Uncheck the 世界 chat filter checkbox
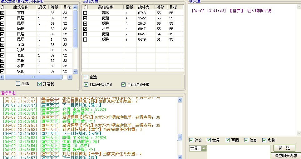Viewport: 301px width, 159px height. (x=209, y=140)
